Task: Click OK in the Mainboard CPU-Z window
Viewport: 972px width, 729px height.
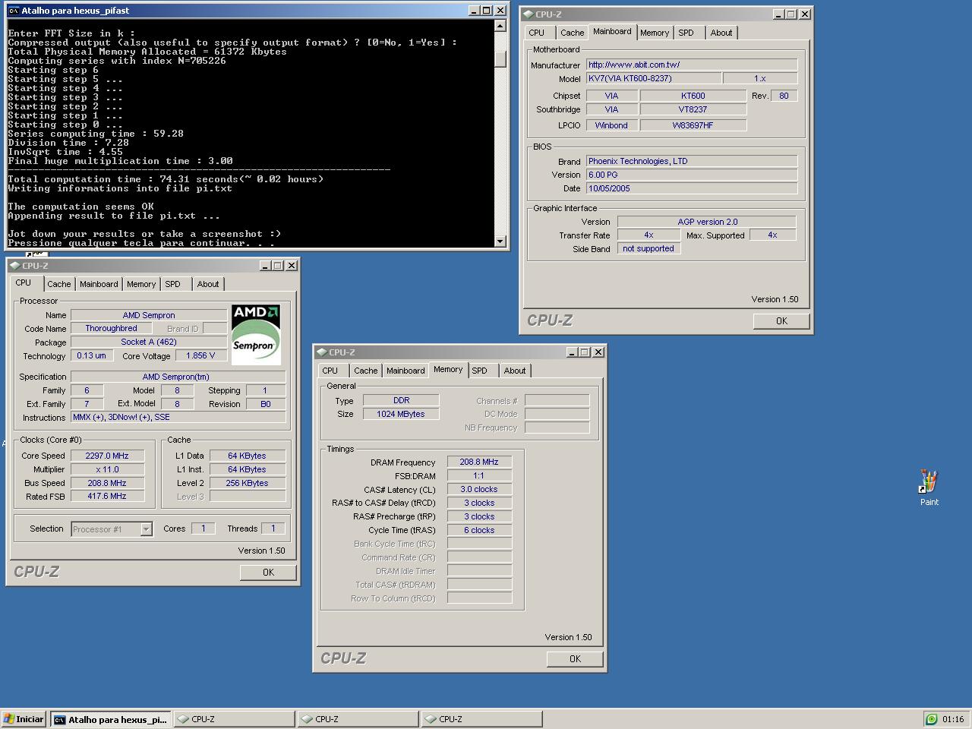Action: click(x=781, y=321)
